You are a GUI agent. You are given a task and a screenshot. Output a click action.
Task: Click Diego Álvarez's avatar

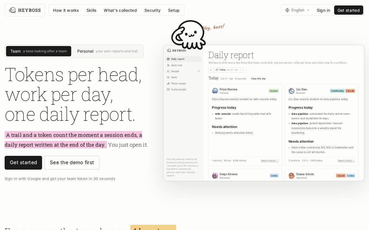point(215,176)
